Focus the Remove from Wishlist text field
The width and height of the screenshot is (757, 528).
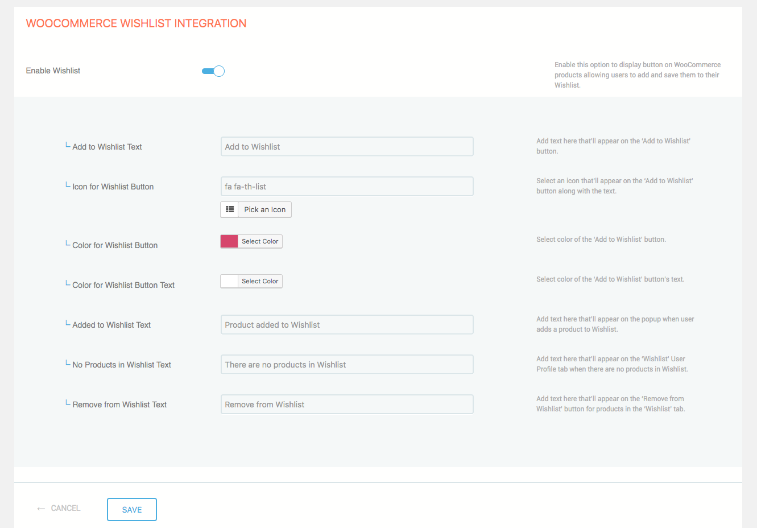pyautogui.click(x=347, y=405)
